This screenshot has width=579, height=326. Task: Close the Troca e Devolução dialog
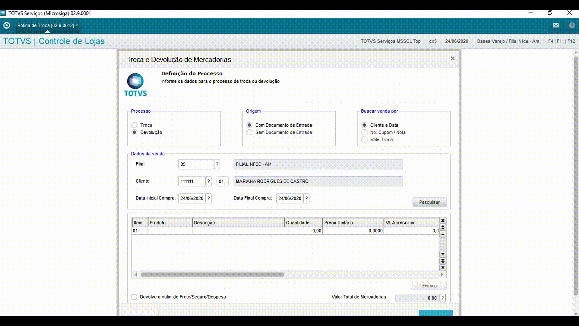pyautogui.click(x=453, y=59)
